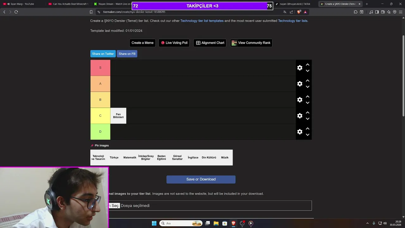Reload the page with refresh icon

click(x=16, y=12)
